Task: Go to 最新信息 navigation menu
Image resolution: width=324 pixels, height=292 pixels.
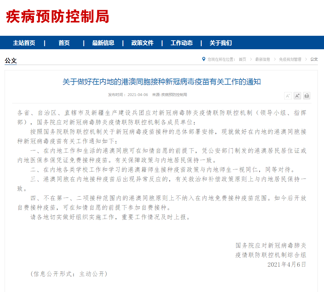Action: point(103,43)
